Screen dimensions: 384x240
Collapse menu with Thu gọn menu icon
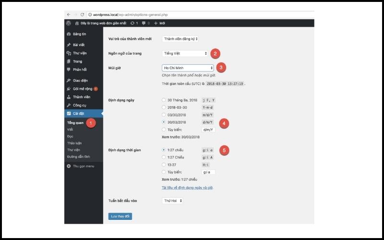69,166
